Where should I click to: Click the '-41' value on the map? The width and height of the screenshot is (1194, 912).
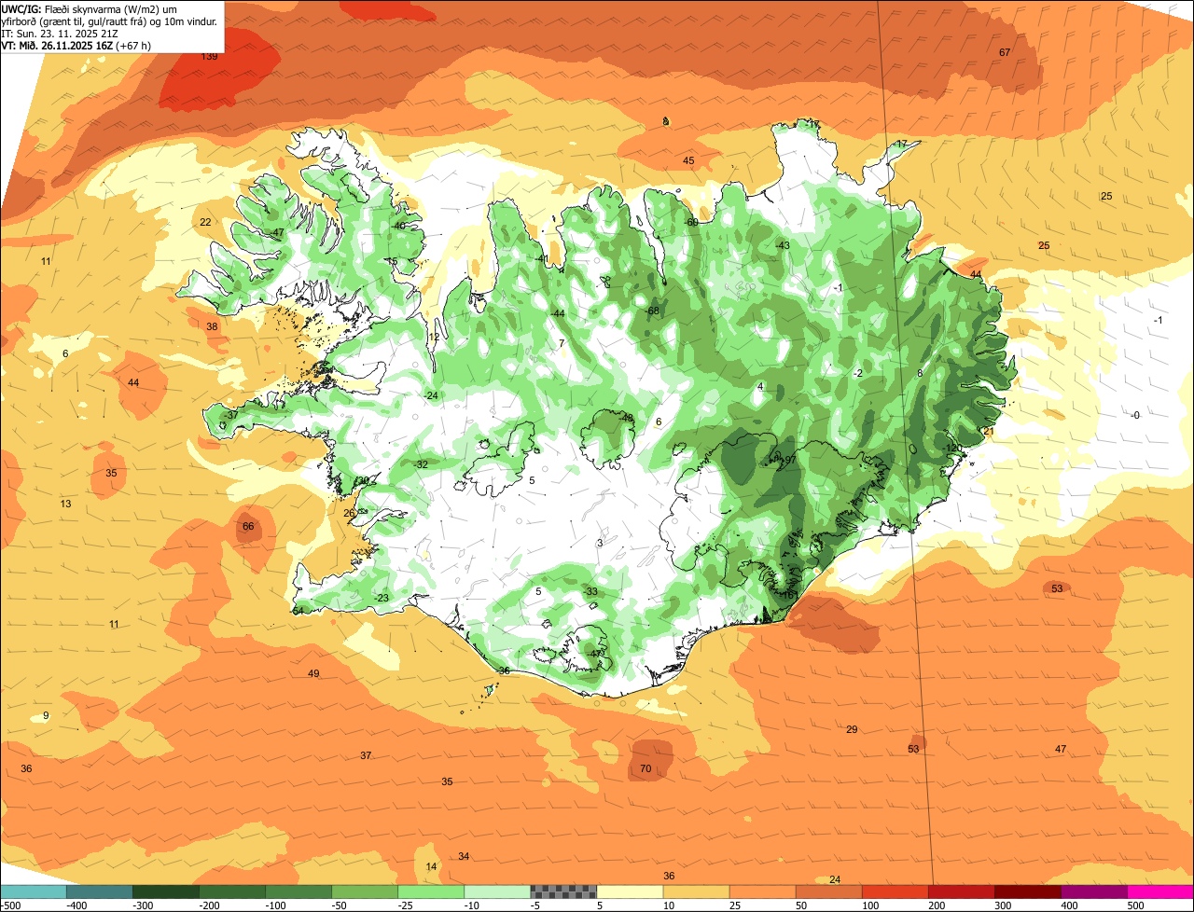pyautogui.click(x=541, y=258)
